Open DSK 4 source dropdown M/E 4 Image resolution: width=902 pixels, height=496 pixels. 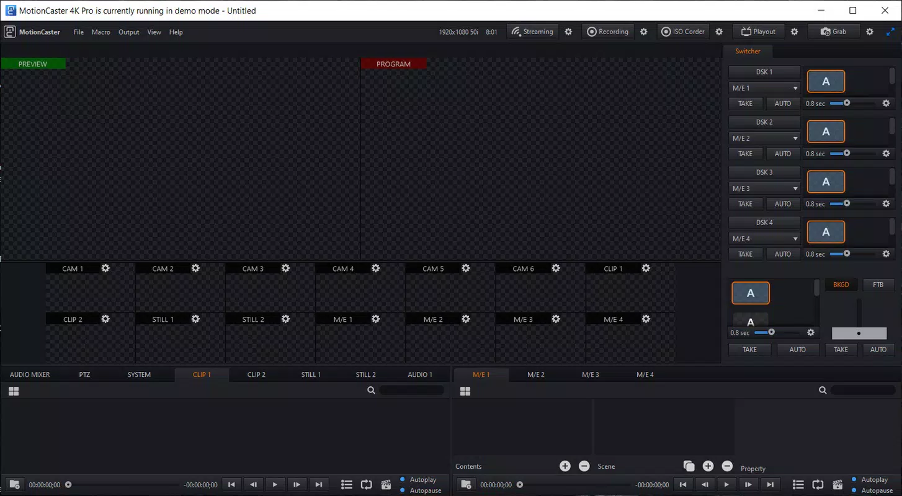765,239
